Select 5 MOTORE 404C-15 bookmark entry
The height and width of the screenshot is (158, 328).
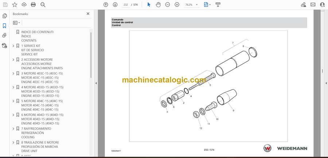tap(42, 105)
